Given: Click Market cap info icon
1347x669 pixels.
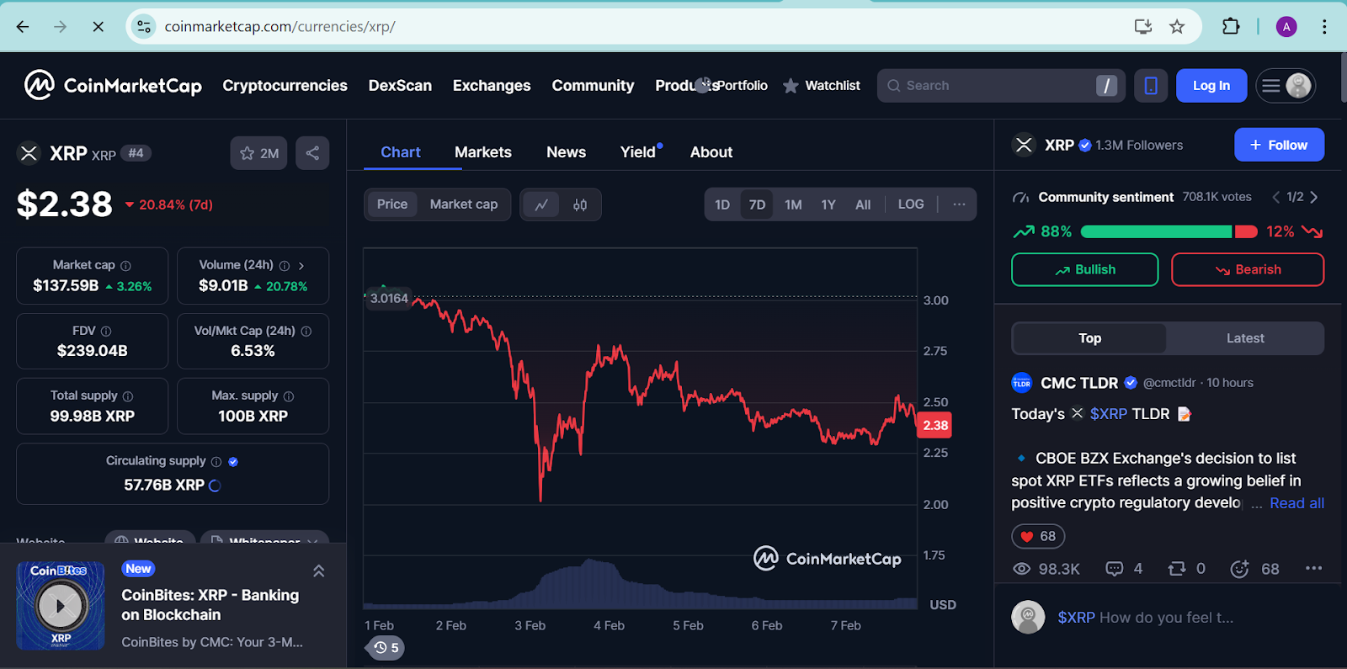Looking at the screenshot, I should click(125, 266).
